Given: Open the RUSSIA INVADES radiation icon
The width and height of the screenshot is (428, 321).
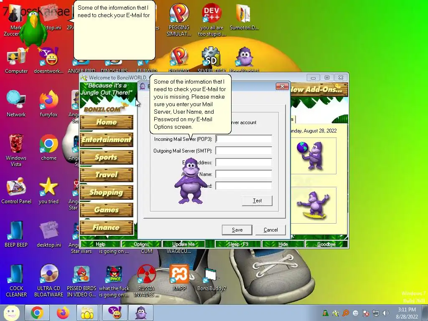Looking at the screenshot, I should 146,280.
